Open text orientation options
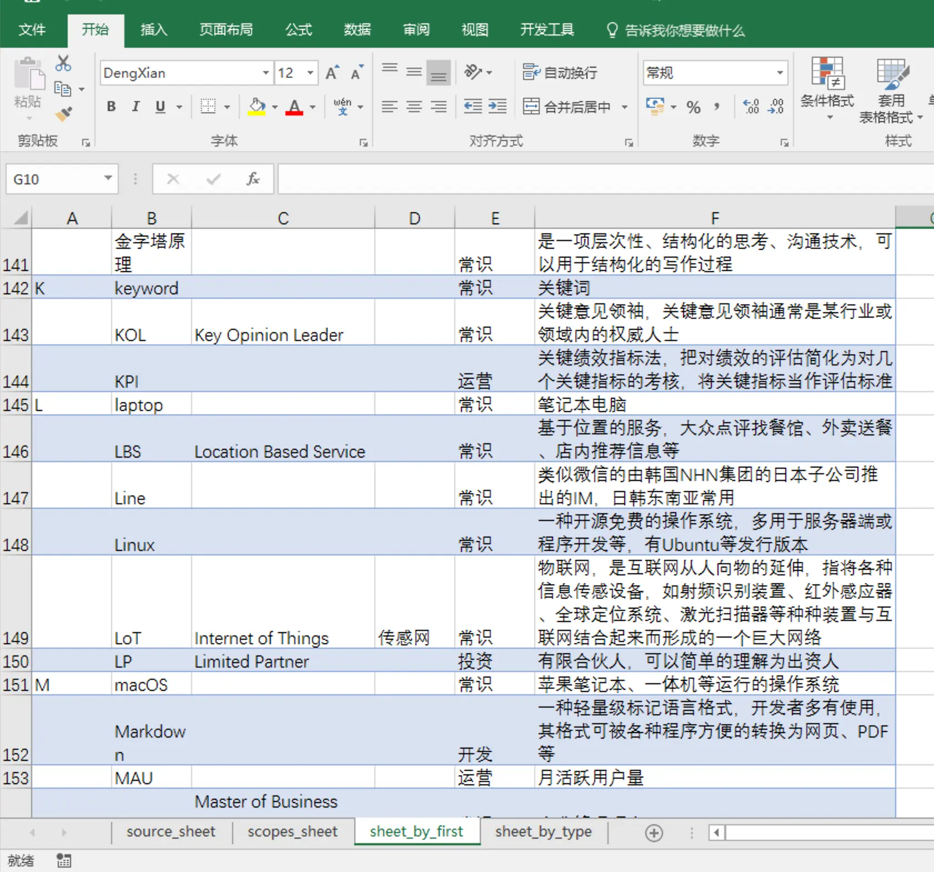Image resolution: width=934 pixels, height=872 pixels. click(x=478, y=72)
